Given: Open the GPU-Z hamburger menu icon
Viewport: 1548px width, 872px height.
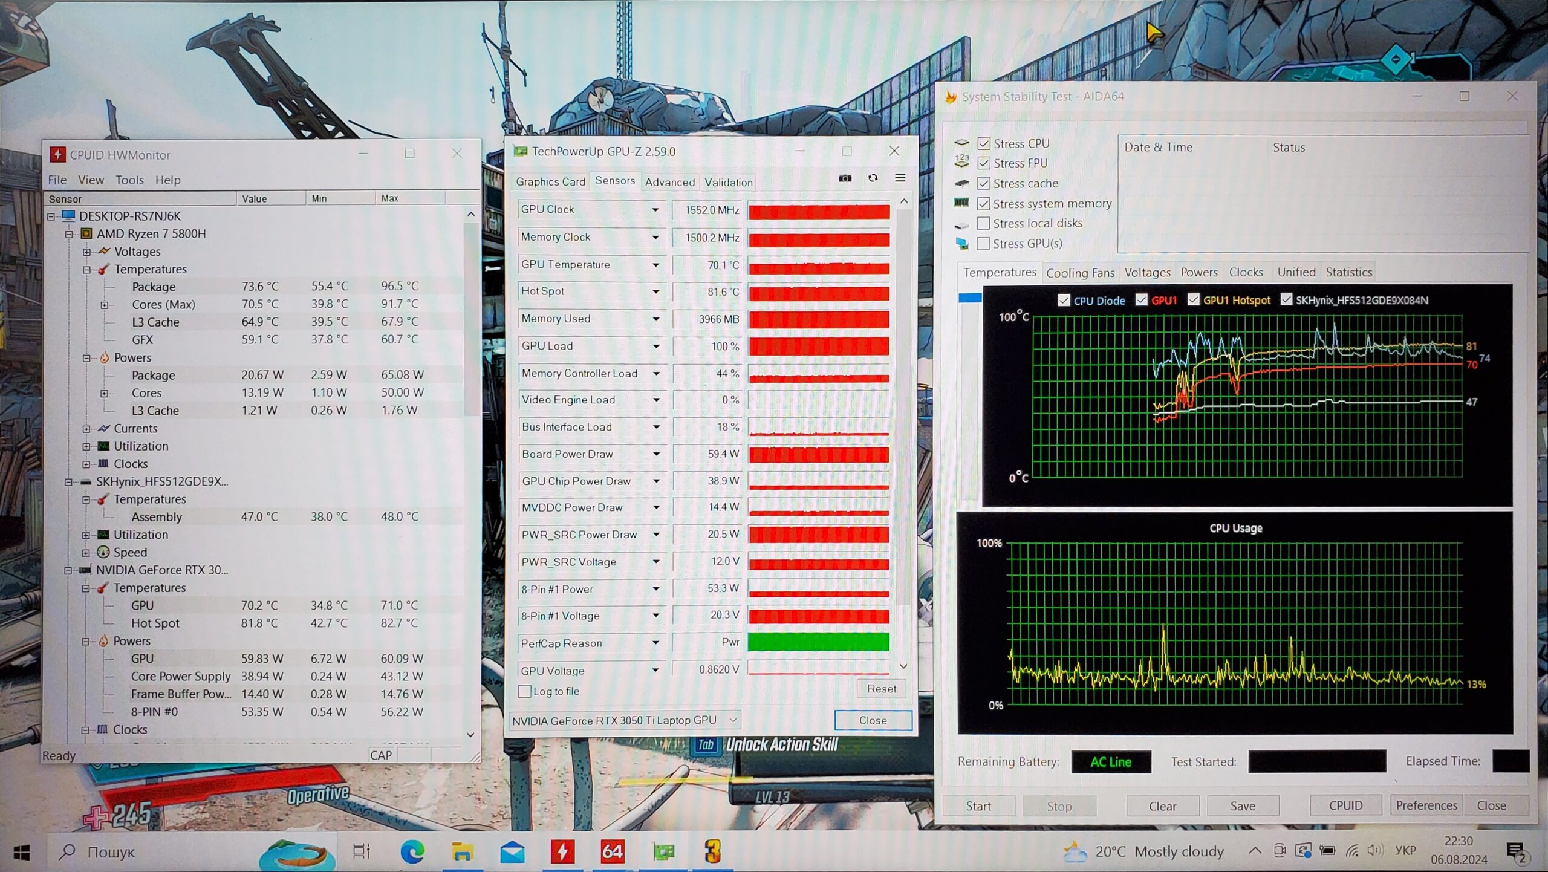Looking at the screenshot, I should (x=900, y=178).
